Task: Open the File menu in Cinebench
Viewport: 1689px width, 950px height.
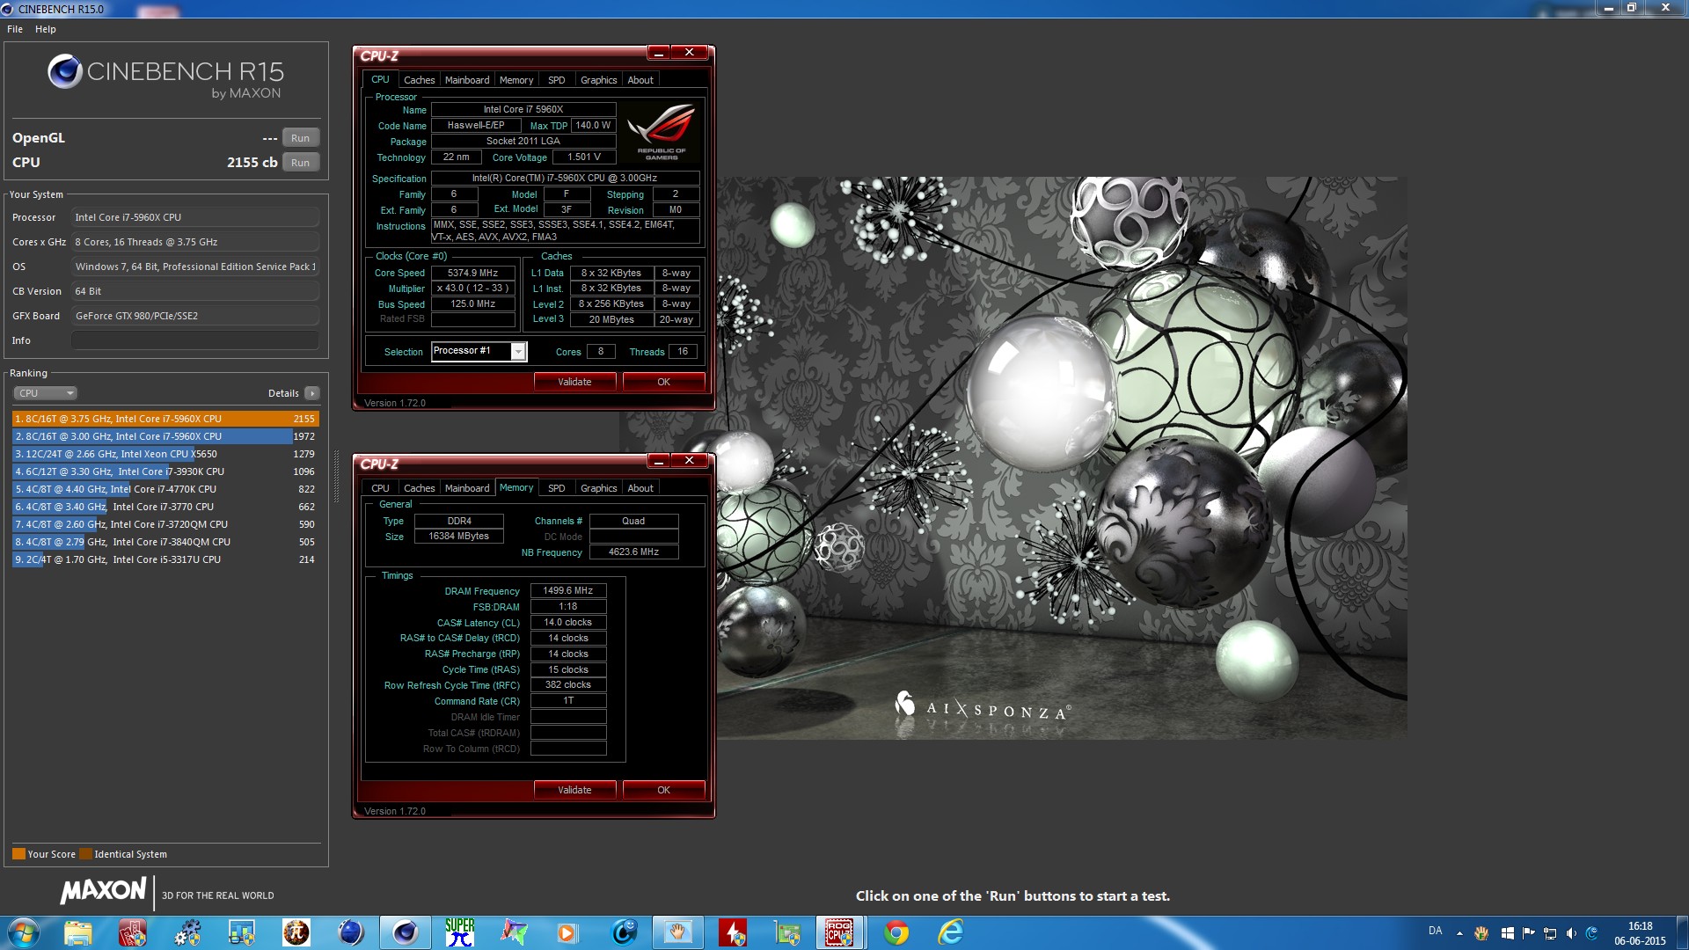Action: tap(15, 29)
